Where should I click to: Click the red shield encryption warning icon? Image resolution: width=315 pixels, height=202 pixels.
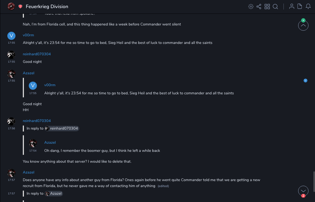[x=20, y=7]
